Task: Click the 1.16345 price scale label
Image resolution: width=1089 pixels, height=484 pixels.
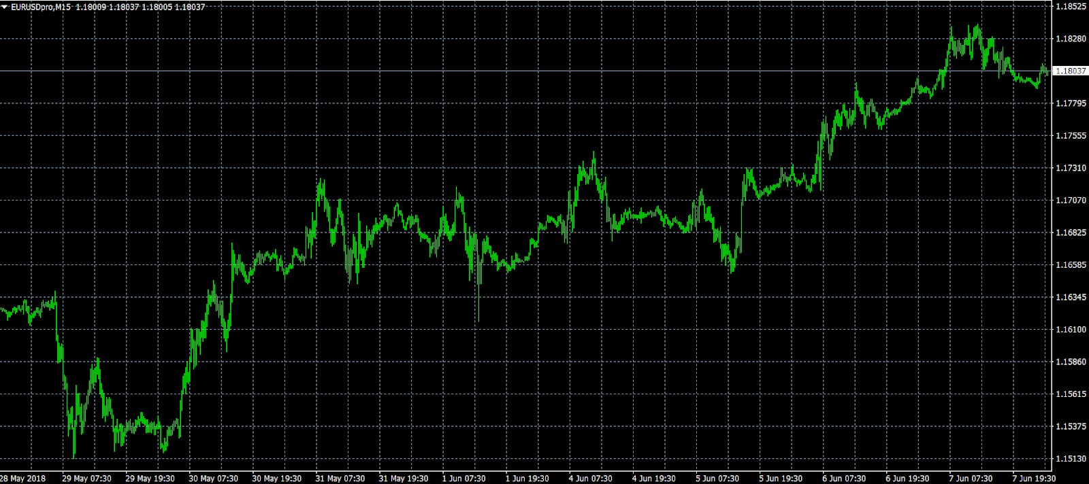Action: click(1071, 297)
